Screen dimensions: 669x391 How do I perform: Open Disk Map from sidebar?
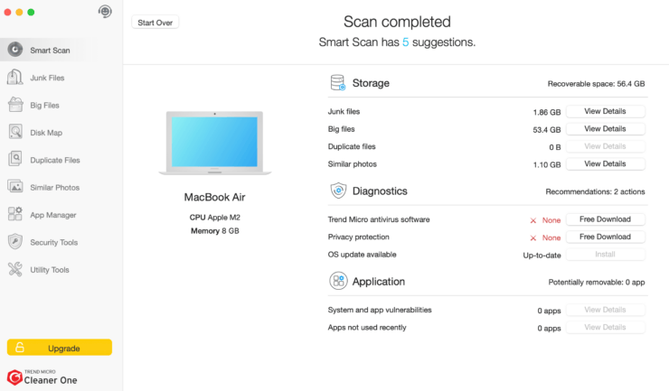[14, 133]
